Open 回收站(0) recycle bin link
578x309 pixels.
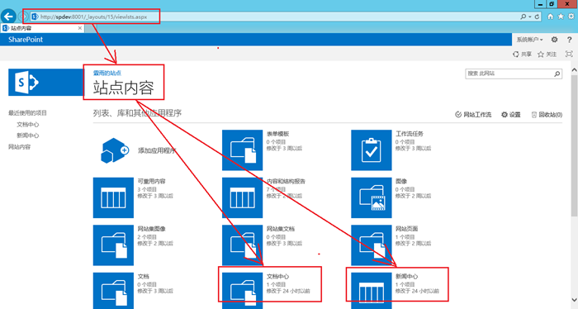[547, 115]
